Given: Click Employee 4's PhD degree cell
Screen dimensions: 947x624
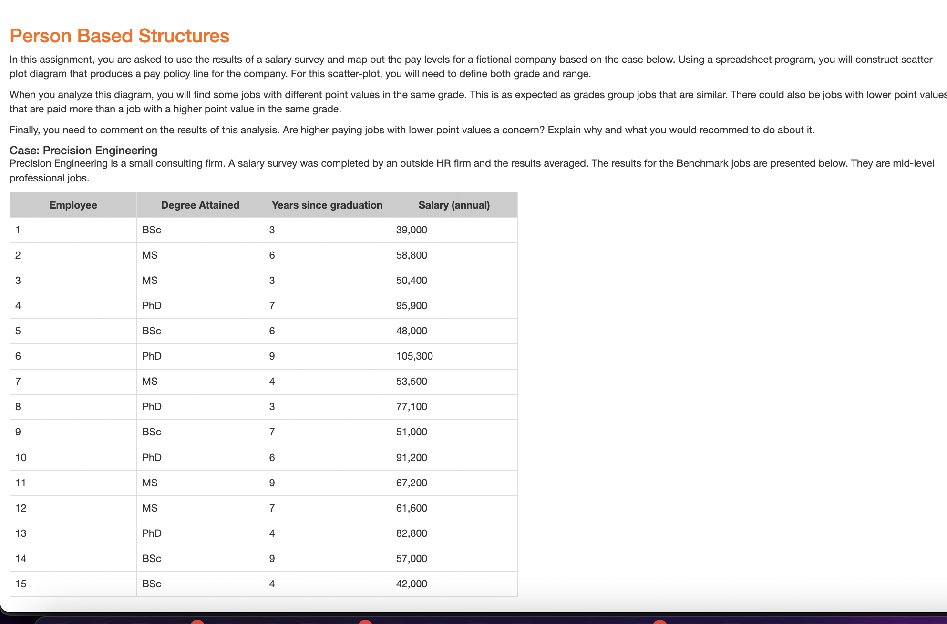Looking at the screenshot, I should point(152,305).
